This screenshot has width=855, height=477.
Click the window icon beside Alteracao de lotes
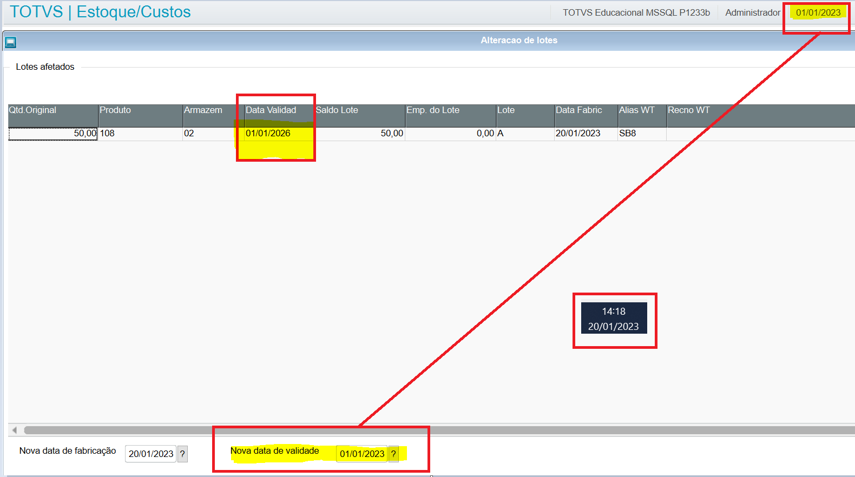click(x=10, y=42)
